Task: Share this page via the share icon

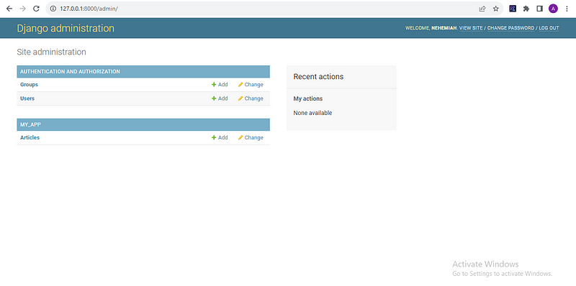Action: (x=482, y=9)
